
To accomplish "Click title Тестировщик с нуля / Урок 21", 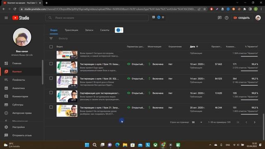I will click(x=99, y=108).
